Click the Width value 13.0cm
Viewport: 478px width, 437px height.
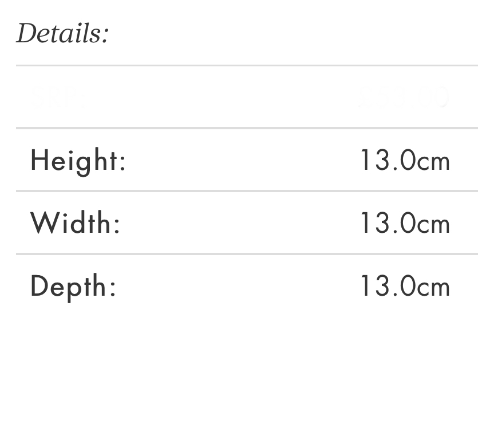point(404,223)
